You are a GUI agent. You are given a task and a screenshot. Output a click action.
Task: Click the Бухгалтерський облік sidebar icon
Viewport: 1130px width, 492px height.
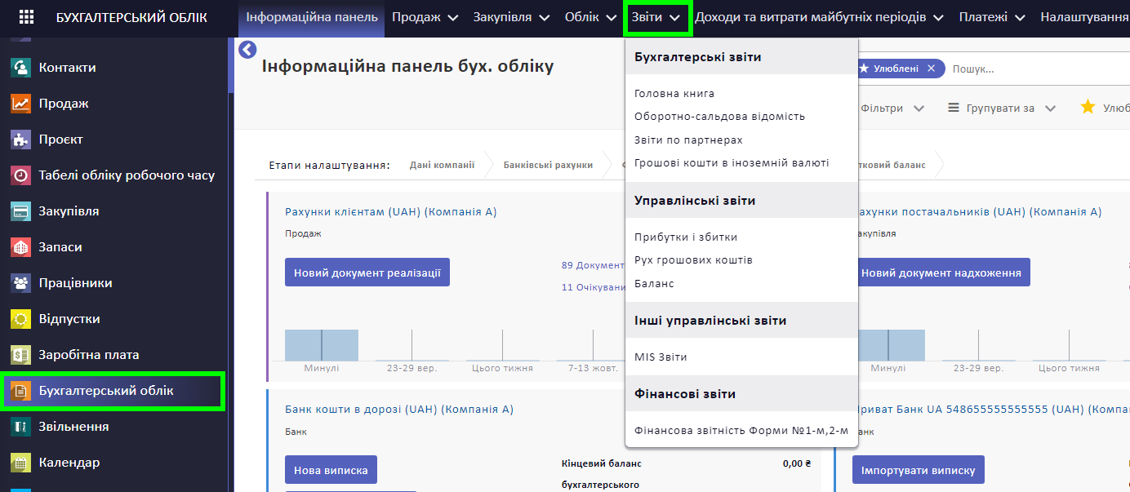pos(21,391)
